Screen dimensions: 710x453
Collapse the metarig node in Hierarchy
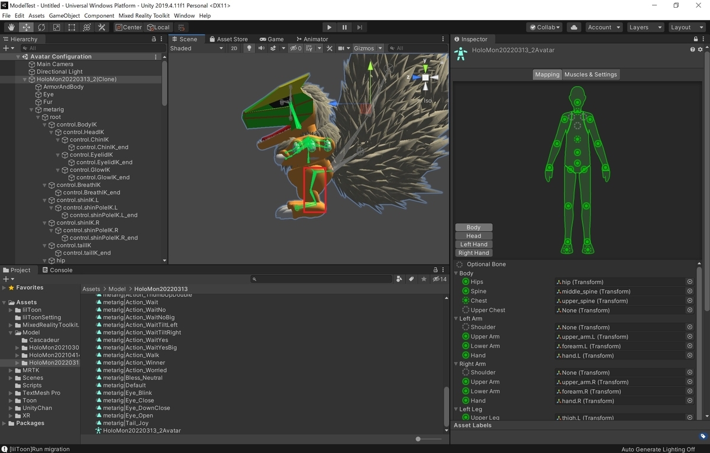click(x=33, y=109)
